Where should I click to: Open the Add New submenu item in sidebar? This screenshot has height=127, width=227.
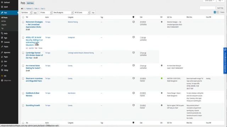tap(4, 21)
